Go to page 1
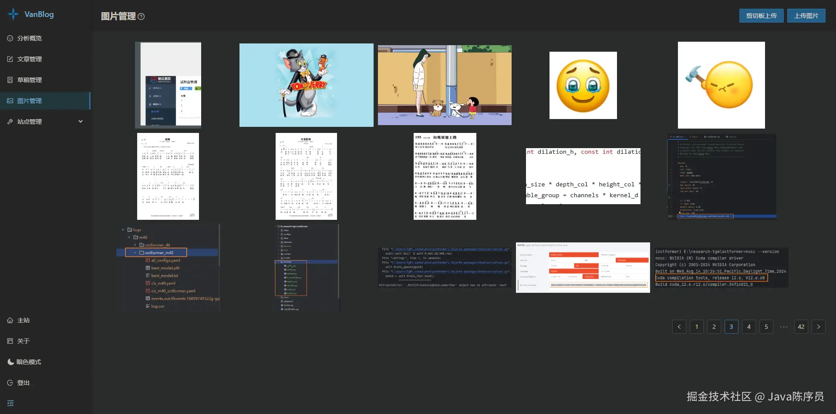This screenshot has height=414, width=836. [x=697, y=327]
